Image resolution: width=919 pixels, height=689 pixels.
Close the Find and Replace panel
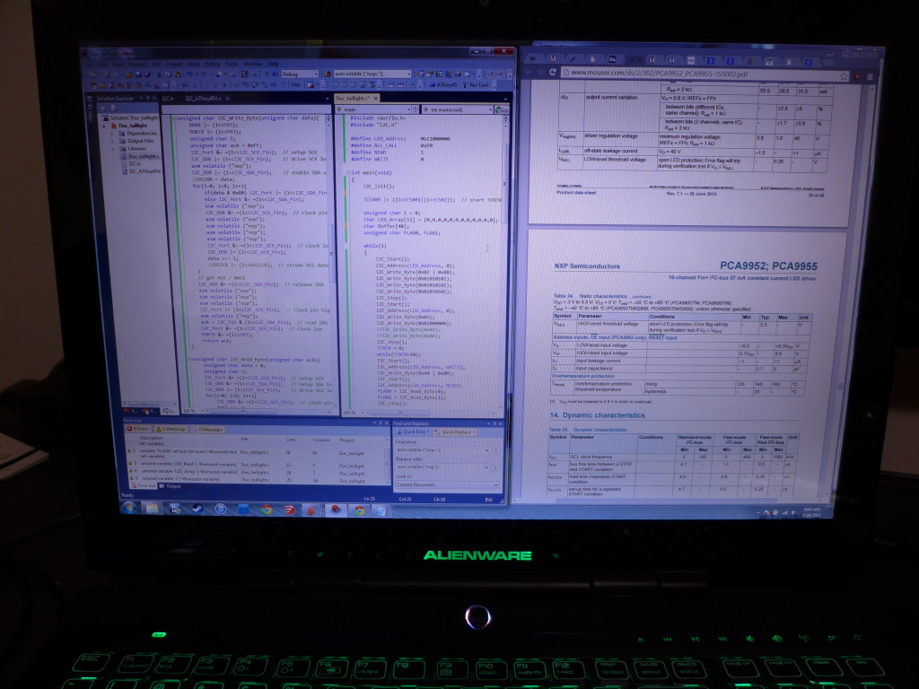pos(500,423)
